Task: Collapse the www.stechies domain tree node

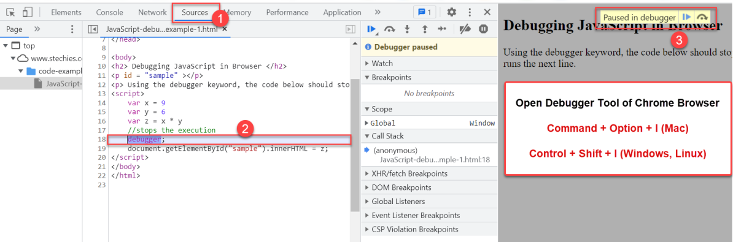Action: point(13,59)
